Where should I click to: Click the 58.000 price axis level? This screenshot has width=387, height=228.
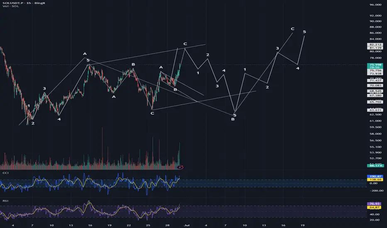(375, 134)
